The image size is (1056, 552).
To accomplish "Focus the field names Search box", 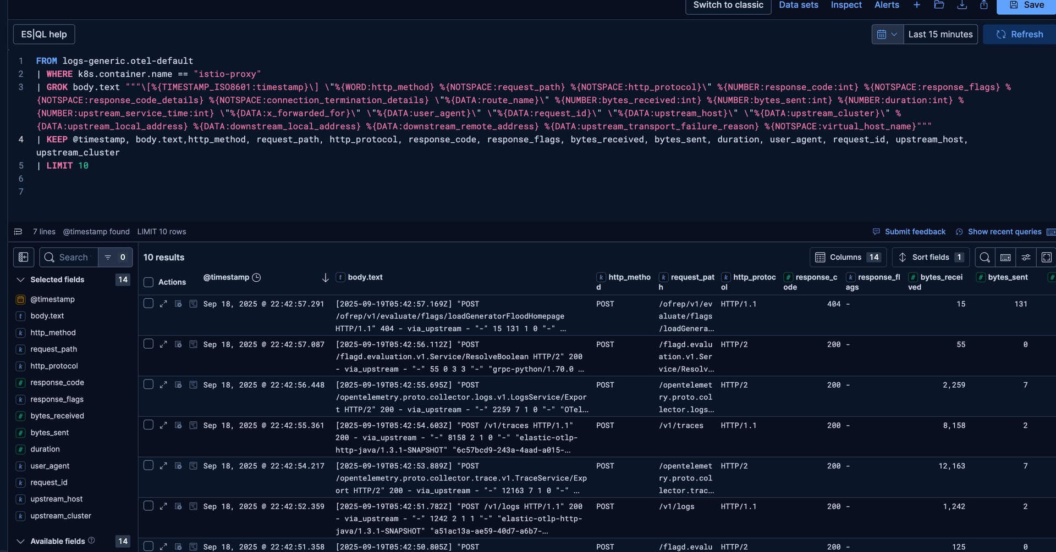I will pyautogui.click(x=69, y=257).
